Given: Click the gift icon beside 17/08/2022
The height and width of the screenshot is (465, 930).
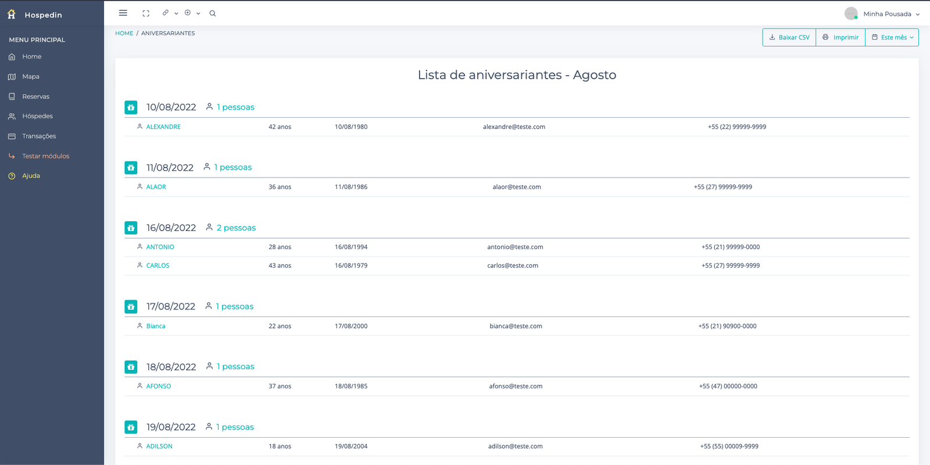Looking at the screenshot, I should [x=131, y=307].
